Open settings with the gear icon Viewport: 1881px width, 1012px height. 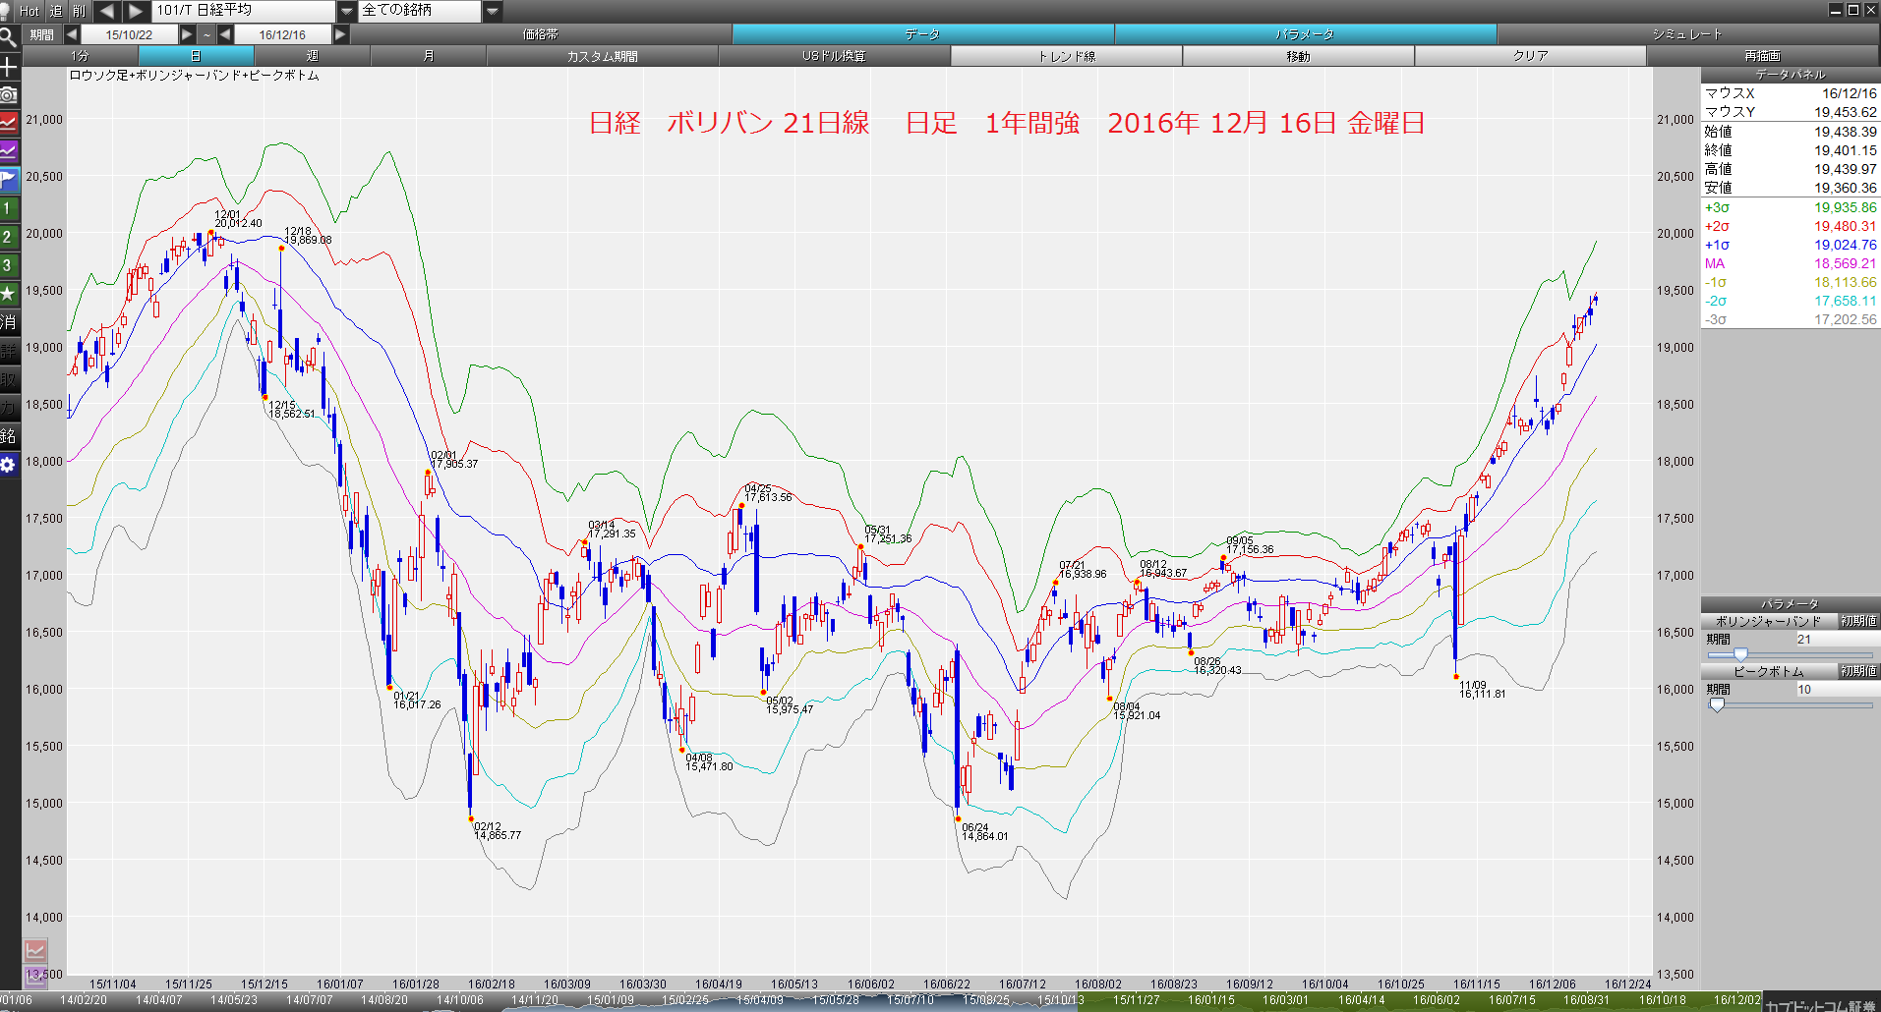pos(9,465)
